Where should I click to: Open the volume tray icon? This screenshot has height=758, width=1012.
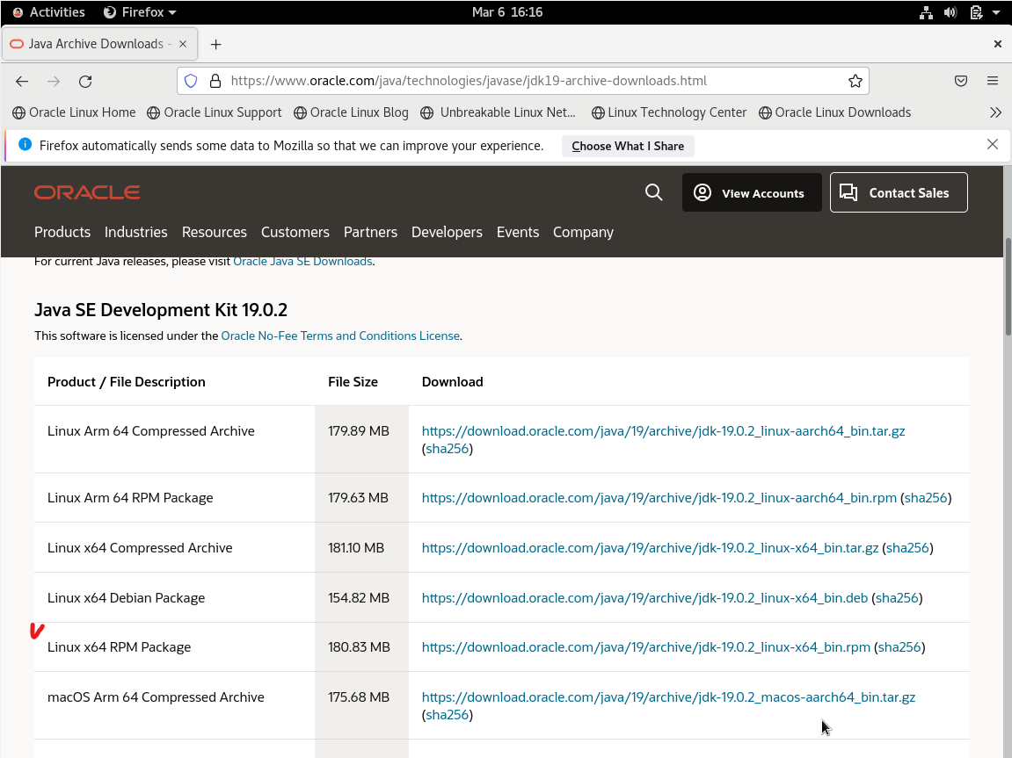[x=950, y=12]
